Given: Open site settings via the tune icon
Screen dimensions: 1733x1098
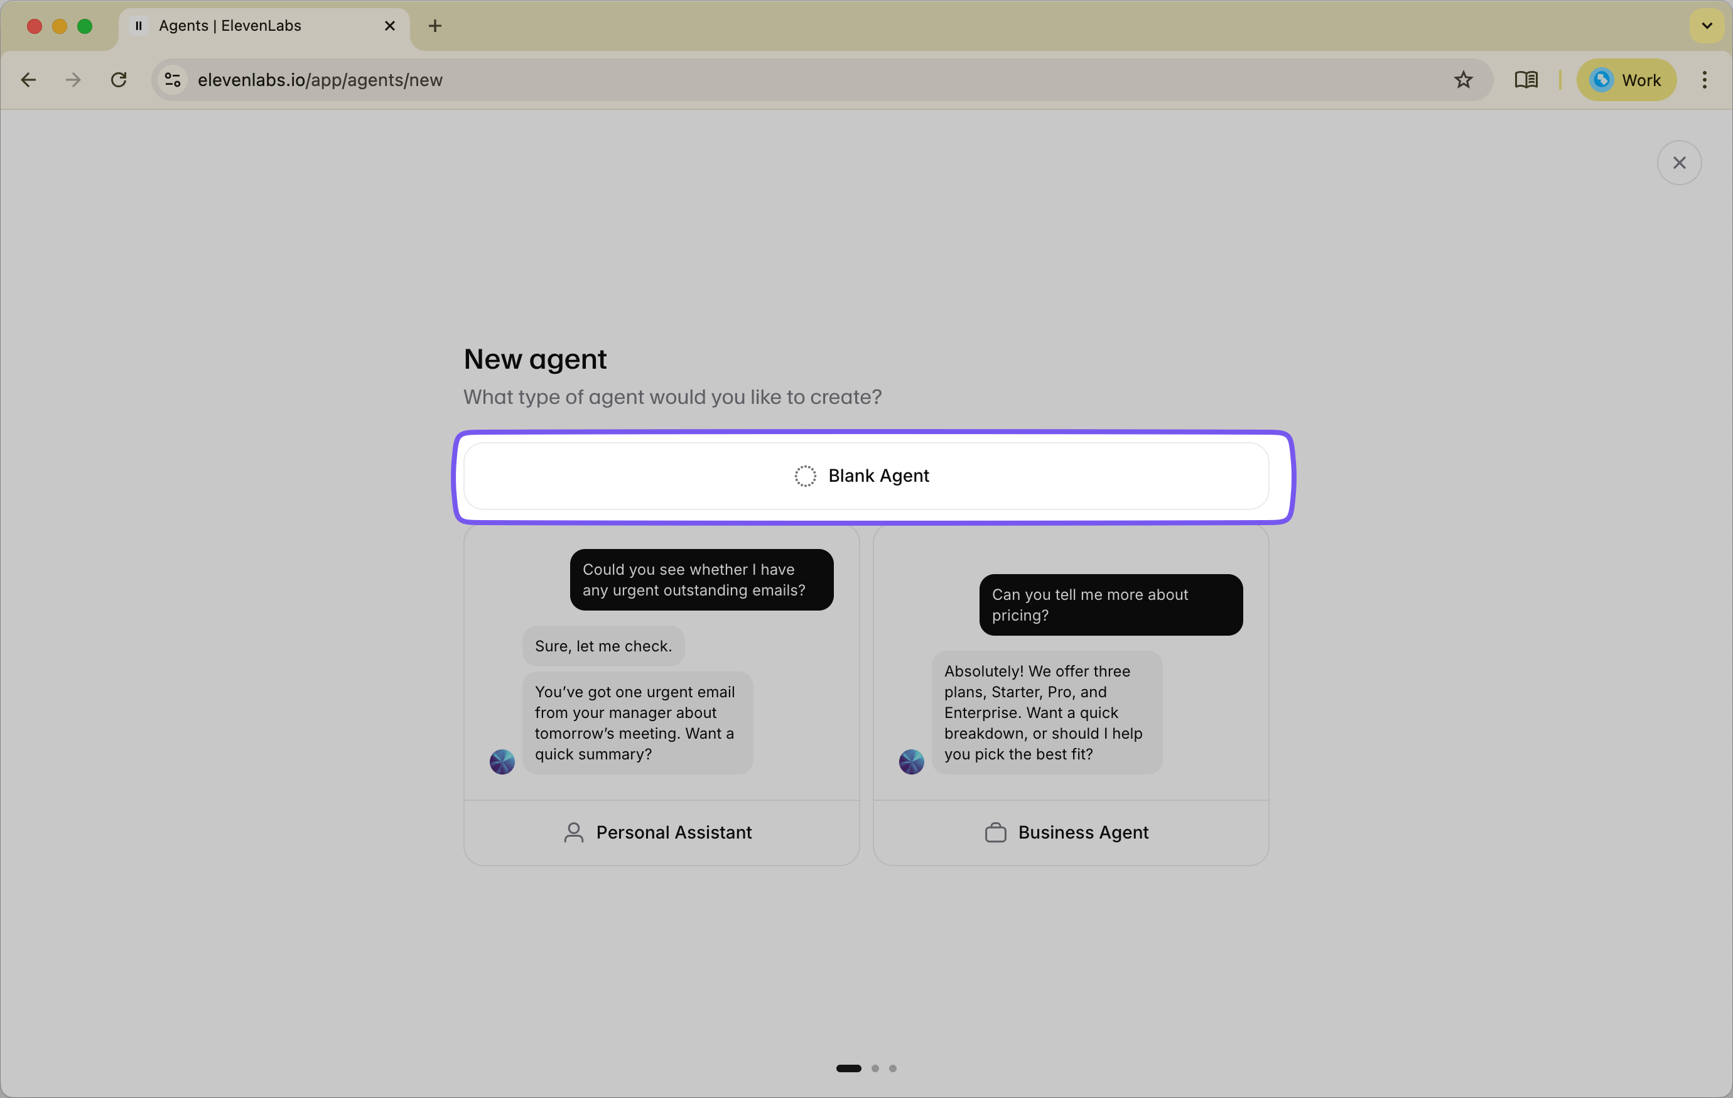Looking at the screenshot, I should click(x=171, y=80).
